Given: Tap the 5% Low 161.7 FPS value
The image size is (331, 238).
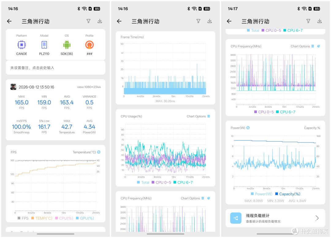Looking at the screenshot, I should click(x=44, y=127).
